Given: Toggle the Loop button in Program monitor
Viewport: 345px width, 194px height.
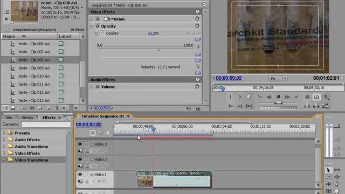Looking at the screenshot, I should coord(307,97).
